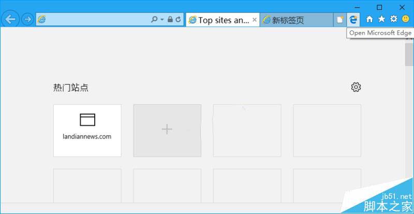Click the vertical scrollbar thumb

(x=409, y=55)
